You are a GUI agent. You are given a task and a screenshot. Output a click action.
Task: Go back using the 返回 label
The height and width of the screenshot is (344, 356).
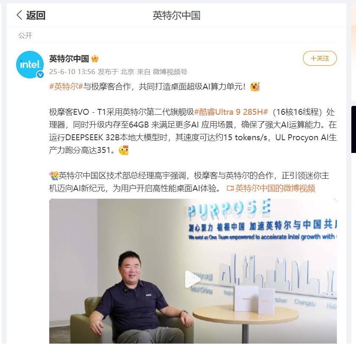point(36,15)
